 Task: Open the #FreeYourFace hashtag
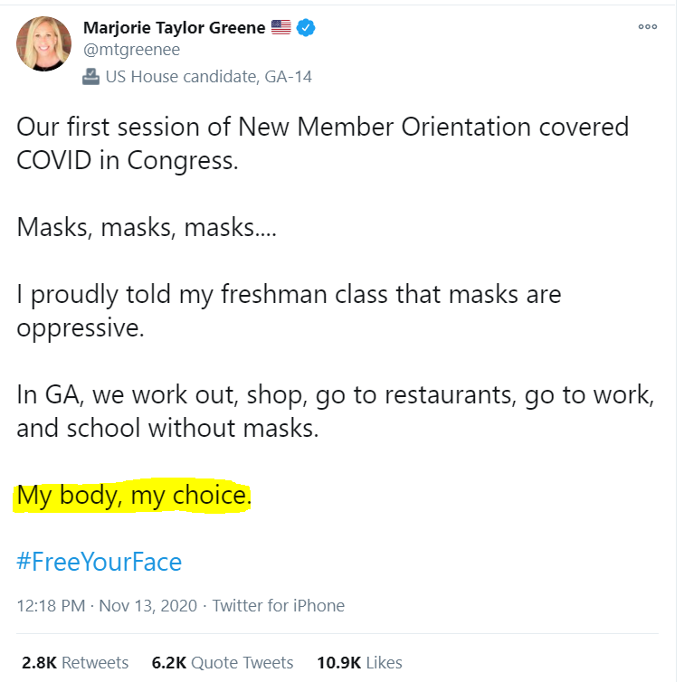pyautogui.click(x=99, y=562)
